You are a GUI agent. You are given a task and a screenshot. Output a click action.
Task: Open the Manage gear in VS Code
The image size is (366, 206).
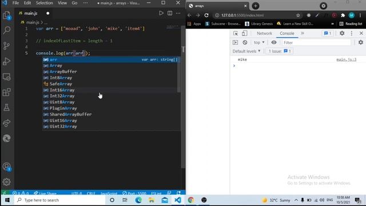pyautogui.click(x=7, y=182)
